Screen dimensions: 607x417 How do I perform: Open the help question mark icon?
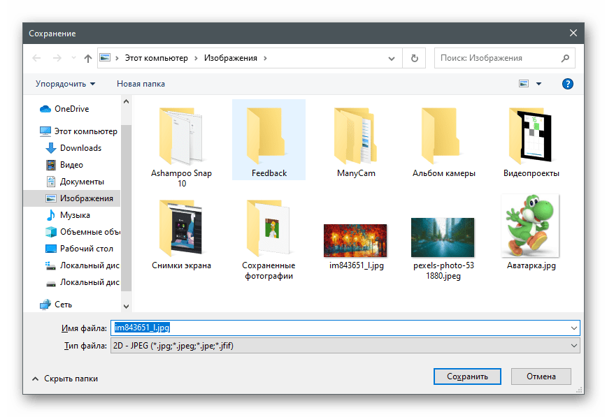click(568, 84)
